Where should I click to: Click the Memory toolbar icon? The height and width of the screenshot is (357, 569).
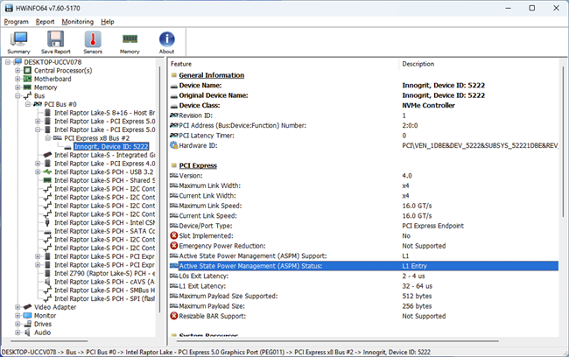point(130,42)
